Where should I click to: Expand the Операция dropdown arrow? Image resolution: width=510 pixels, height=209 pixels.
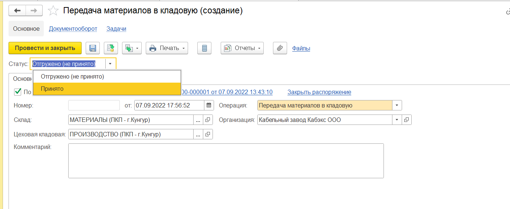coord(397,105)
